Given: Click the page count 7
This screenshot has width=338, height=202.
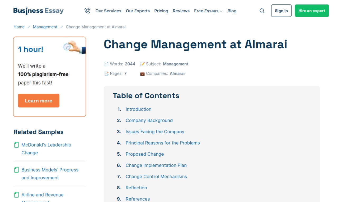Looking at the screenshot, I should click(125, 73).
